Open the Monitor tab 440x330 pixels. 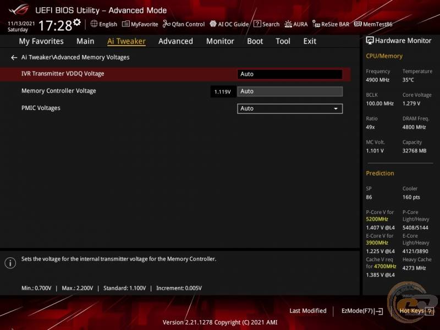220,41
